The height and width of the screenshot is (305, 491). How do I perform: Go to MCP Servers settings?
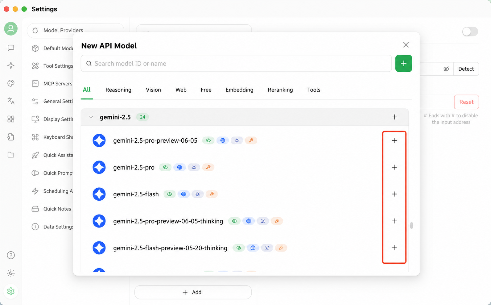pyautogui.click(x=52, y=84)
